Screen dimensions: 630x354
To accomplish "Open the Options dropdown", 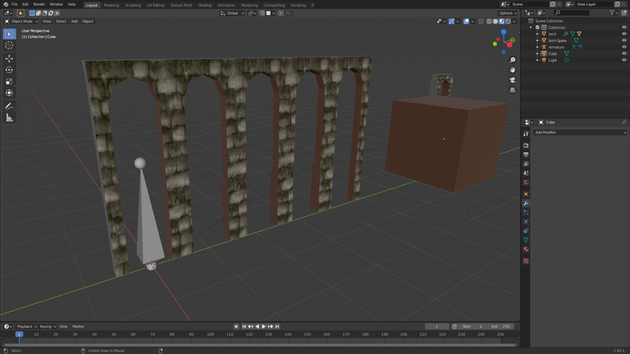I will pyautogui.click(x=508, y=13).
